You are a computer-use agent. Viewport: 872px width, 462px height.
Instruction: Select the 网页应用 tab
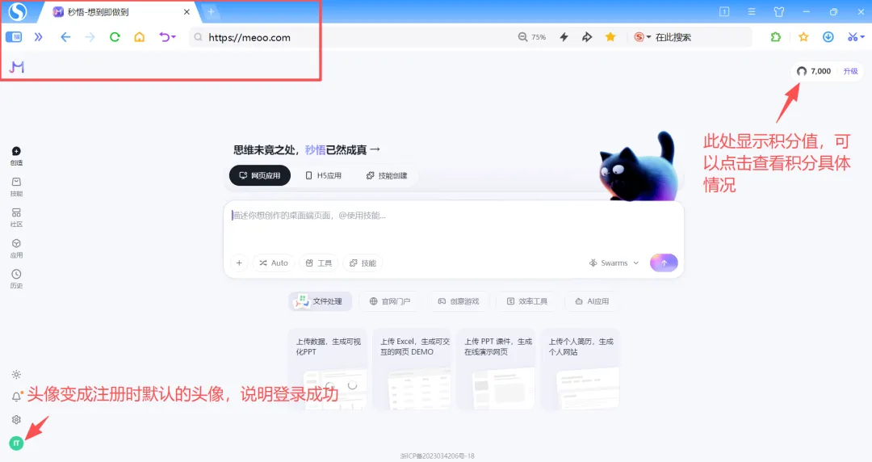pos(260,175)
